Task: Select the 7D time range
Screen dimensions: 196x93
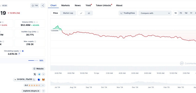Action: coord(181,13)
